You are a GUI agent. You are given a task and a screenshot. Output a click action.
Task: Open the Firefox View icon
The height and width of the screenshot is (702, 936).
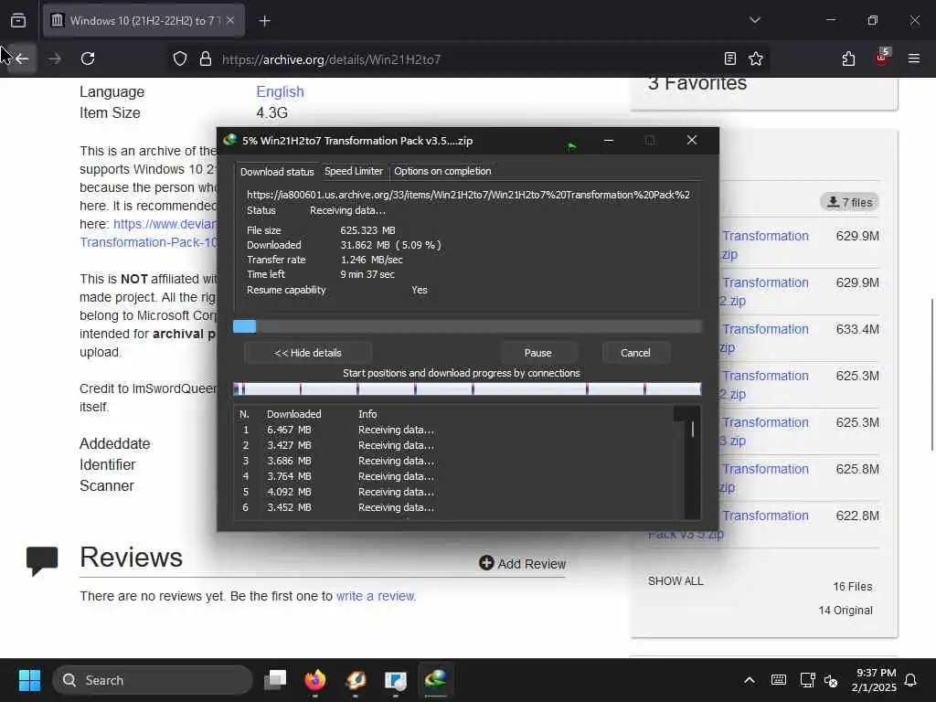(18, 21)
